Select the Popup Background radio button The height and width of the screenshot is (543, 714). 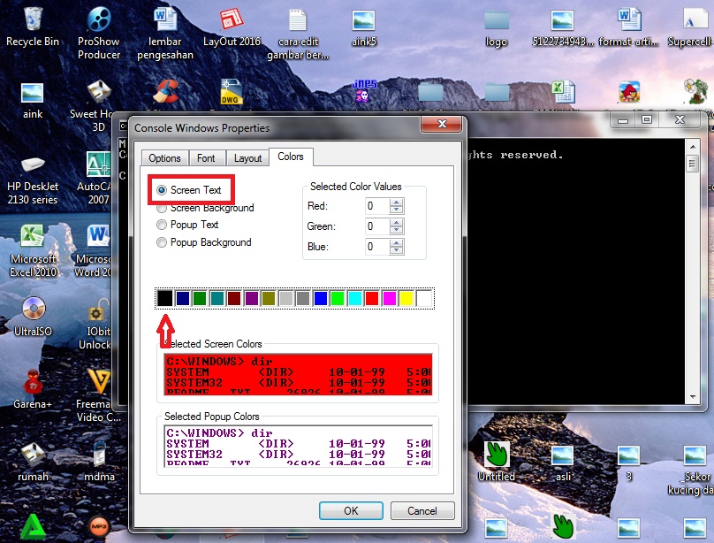162,242
